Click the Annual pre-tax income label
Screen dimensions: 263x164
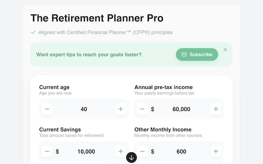(164, 87)
